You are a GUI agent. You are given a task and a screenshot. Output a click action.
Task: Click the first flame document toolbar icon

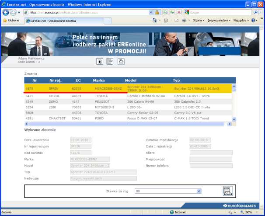tap(100, 62)
